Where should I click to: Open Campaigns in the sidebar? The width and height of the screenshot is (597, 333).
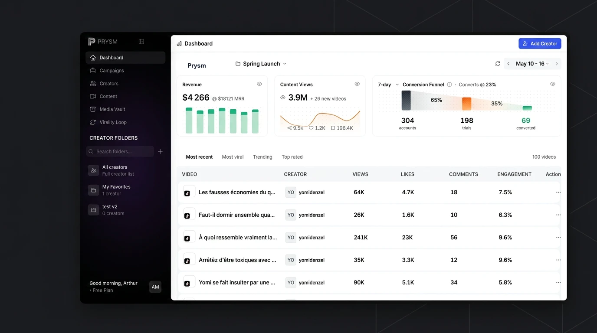(125, 71)
